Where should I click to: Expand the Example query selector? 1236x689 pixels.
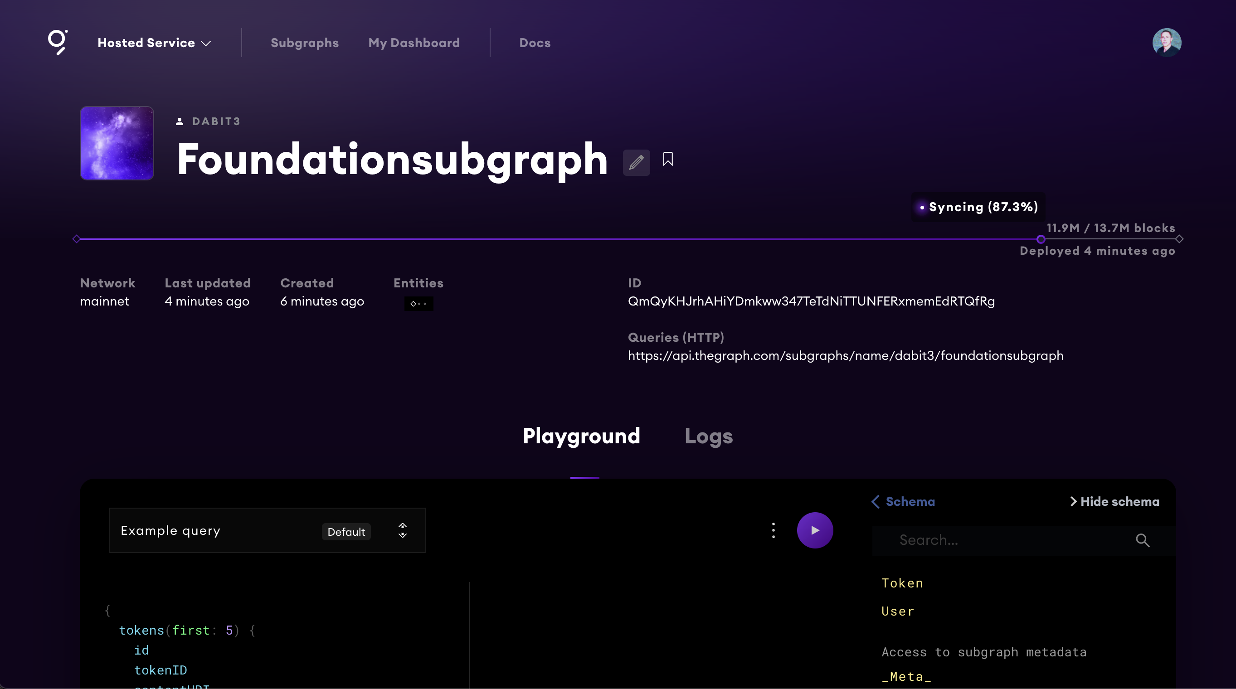[402, 530]
